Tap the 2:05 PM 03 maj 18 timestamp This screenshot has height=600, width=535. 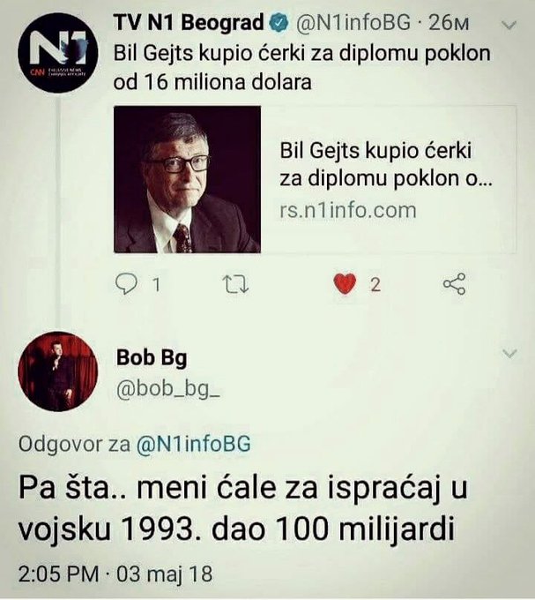(115, 574)
